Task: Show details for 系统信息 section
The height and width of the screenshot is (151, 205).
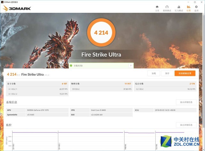Action: pyautogui.click(x=186, y=102)
